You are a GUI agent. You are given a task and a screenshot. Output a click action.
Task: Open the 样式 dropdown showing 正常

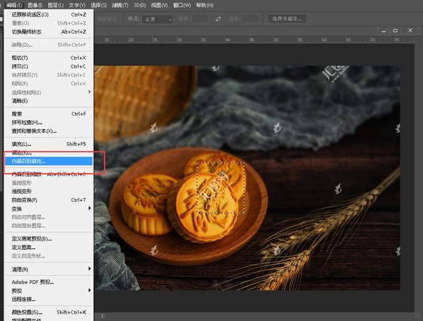(157, 19)
